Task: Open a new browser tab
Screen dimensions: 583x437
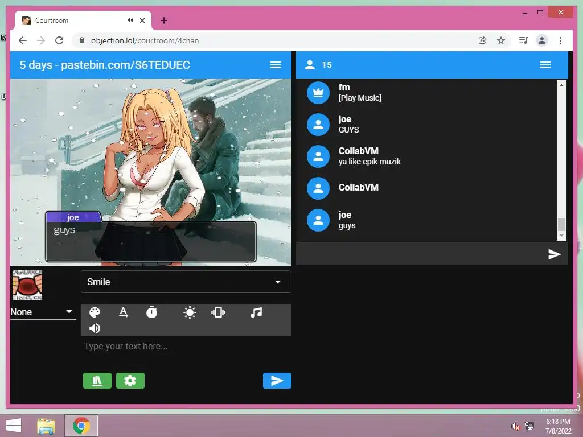Action: pyautogui.click(x=164, y=20)
